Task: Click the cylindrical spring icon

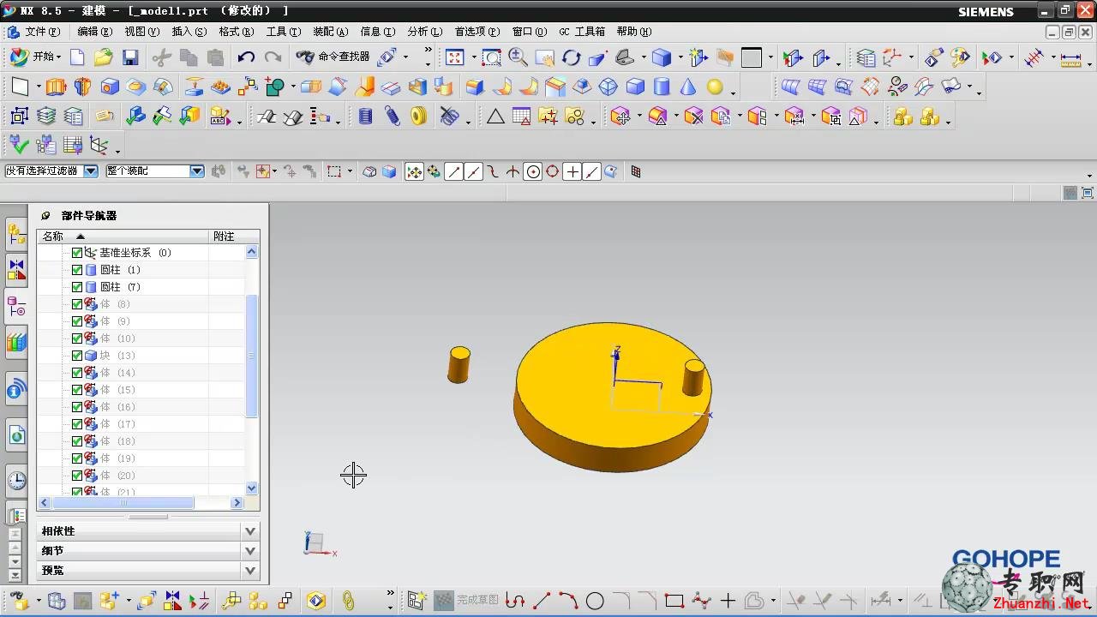Action: point(366,116)
